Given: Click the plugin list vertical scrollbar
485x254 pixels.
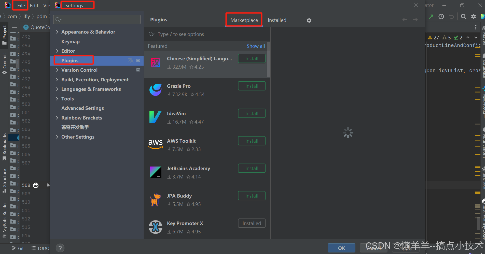Looking at the screenshot, I should (268, 59).
